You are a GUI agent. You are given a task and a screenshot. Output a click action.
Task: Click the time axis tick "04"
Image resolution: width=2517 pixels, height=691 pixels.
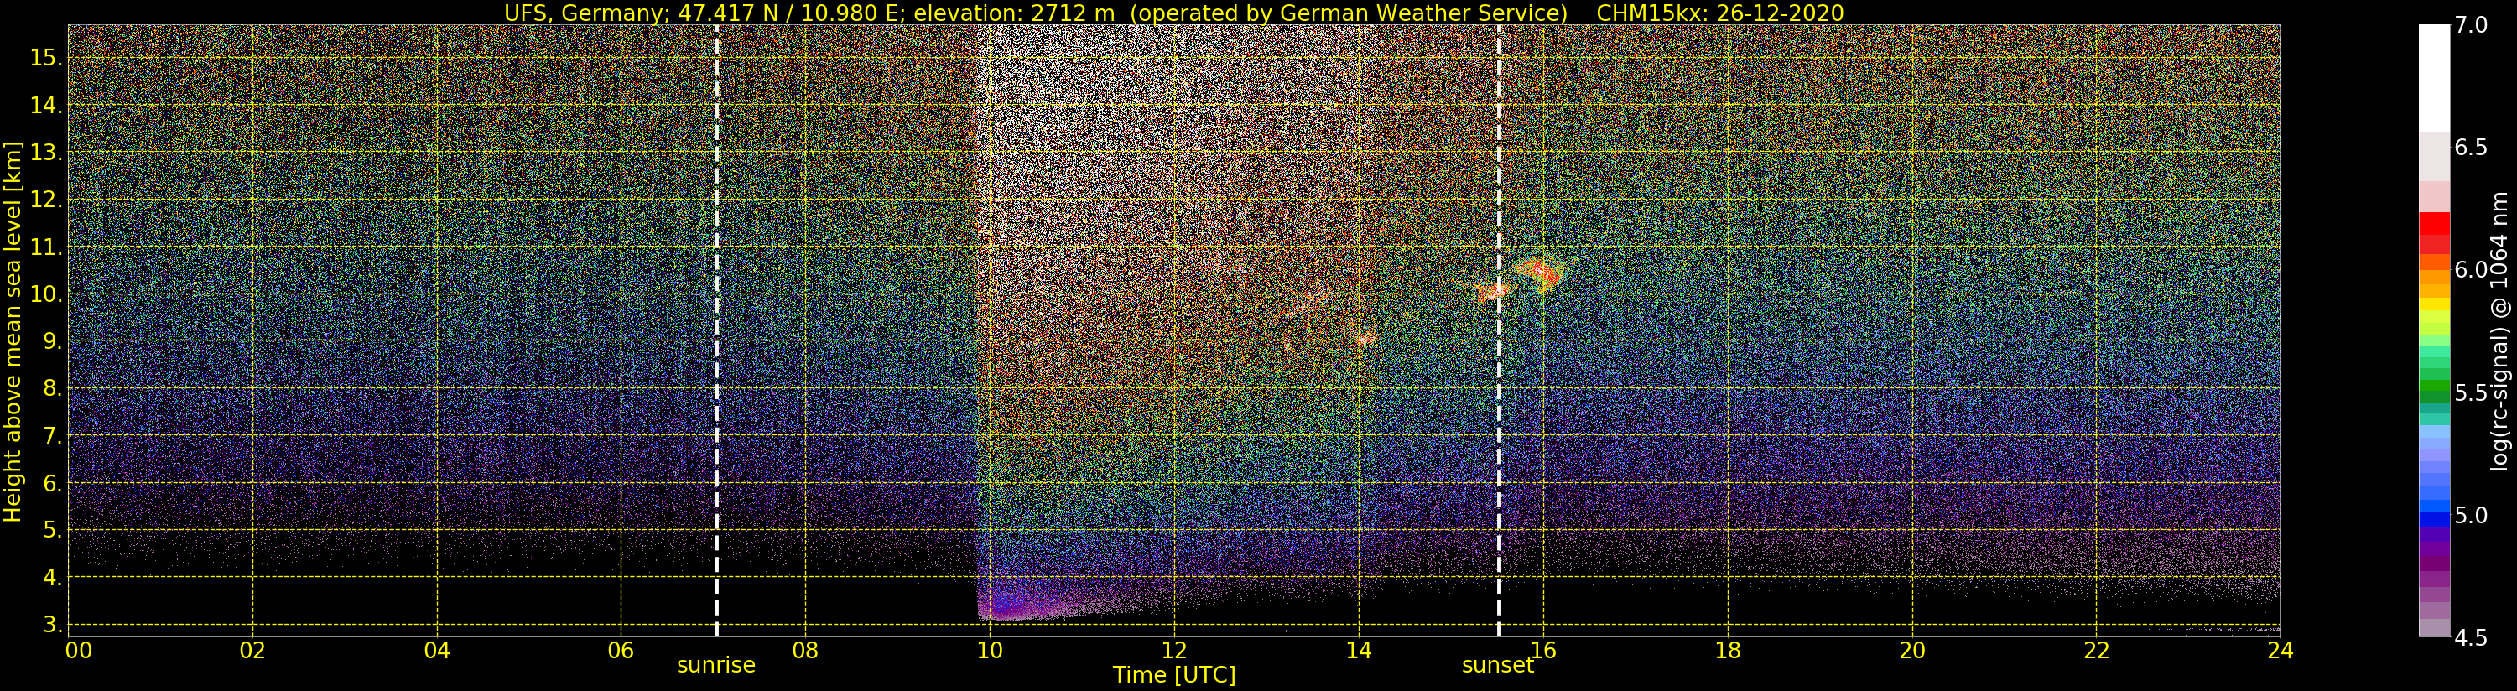coord(437,651)
